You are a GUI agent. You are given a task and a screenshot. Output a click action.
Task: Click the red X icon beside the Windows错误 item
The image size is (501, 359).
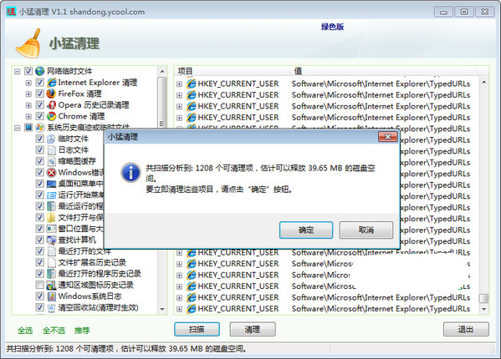(51, 173)
